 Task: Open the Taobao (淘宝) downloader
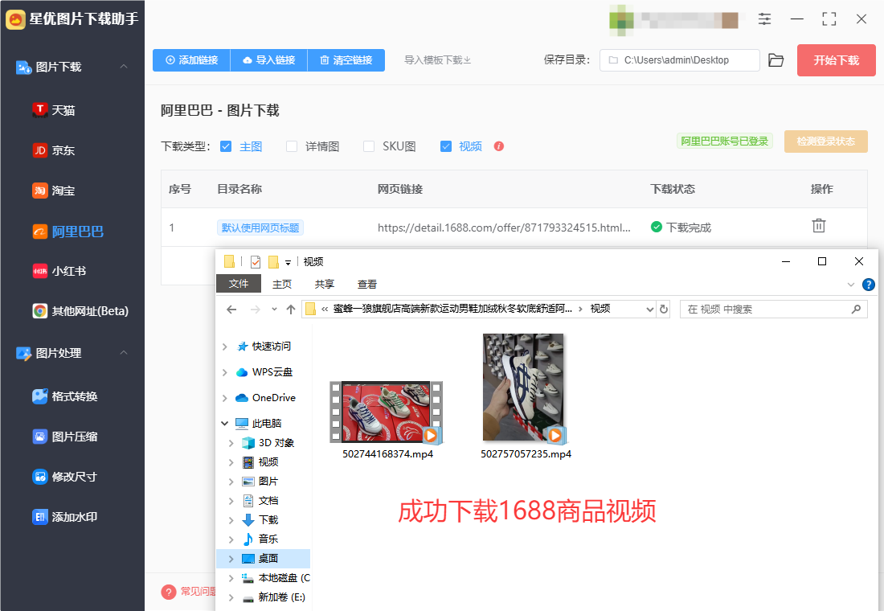click(x=54, y=191)
